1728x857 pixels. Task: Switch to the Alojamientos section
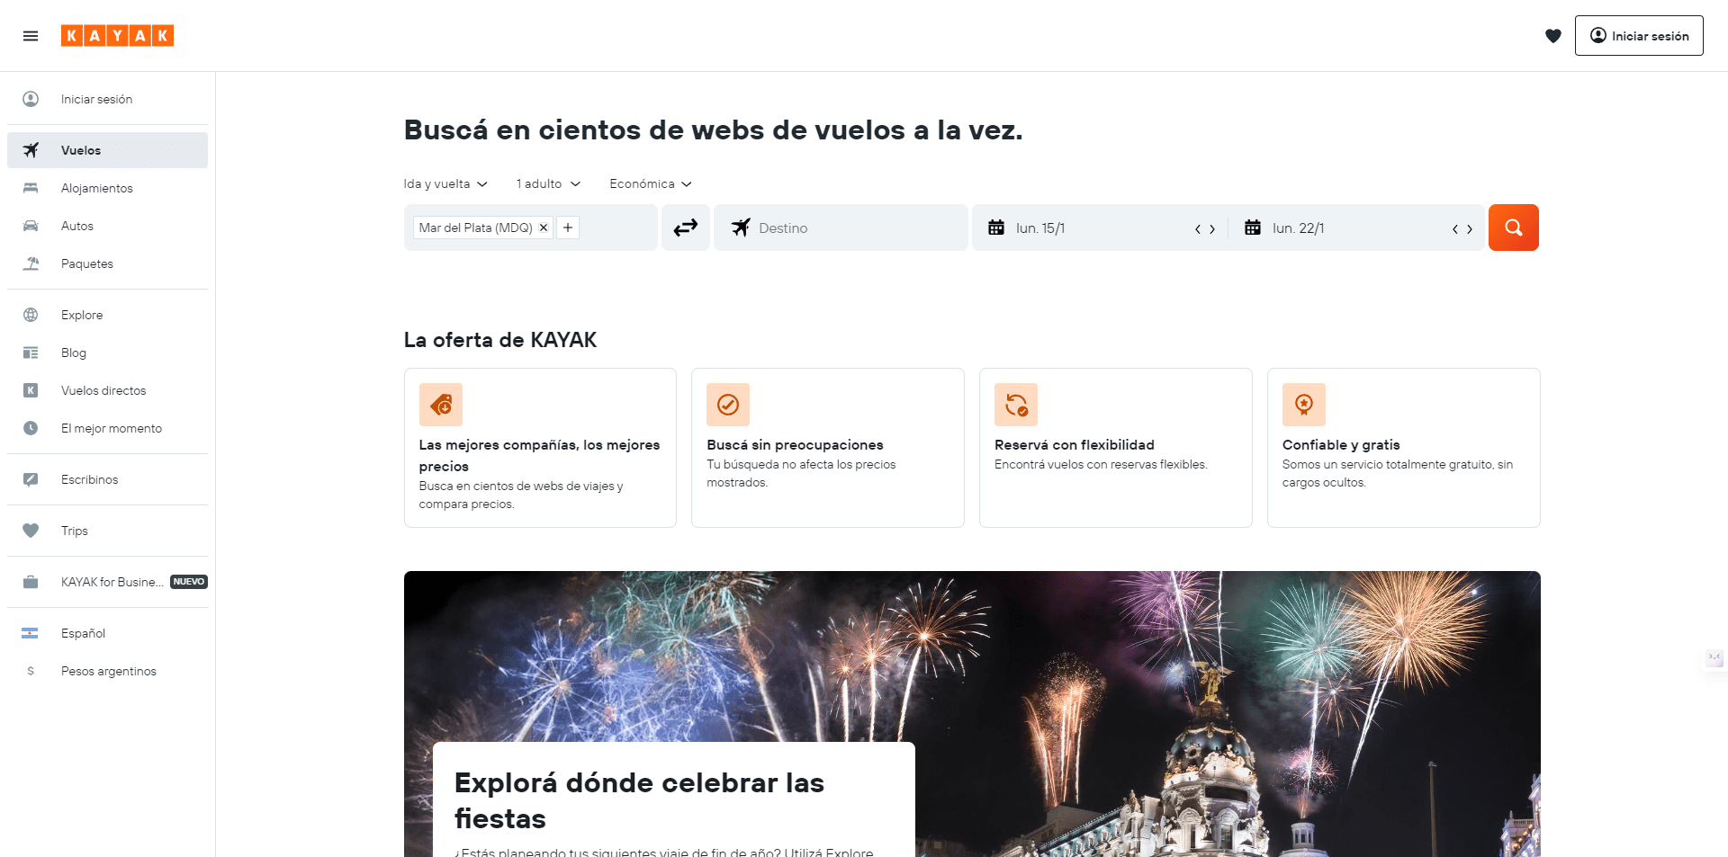click(x=96, y=188)
